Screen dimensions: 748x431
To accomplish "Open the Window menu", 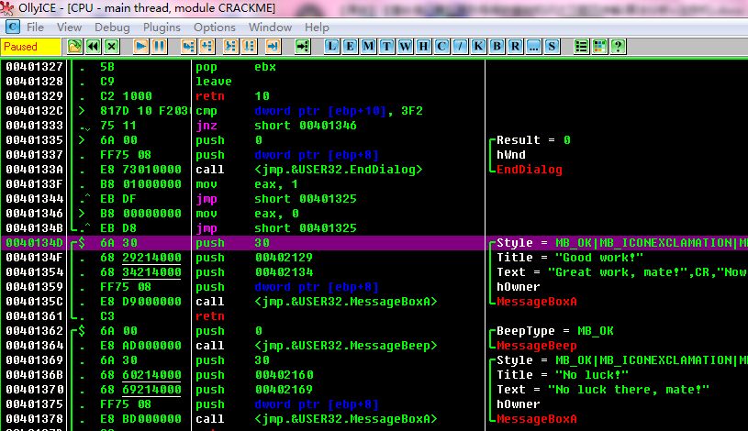I will point(270,28).
